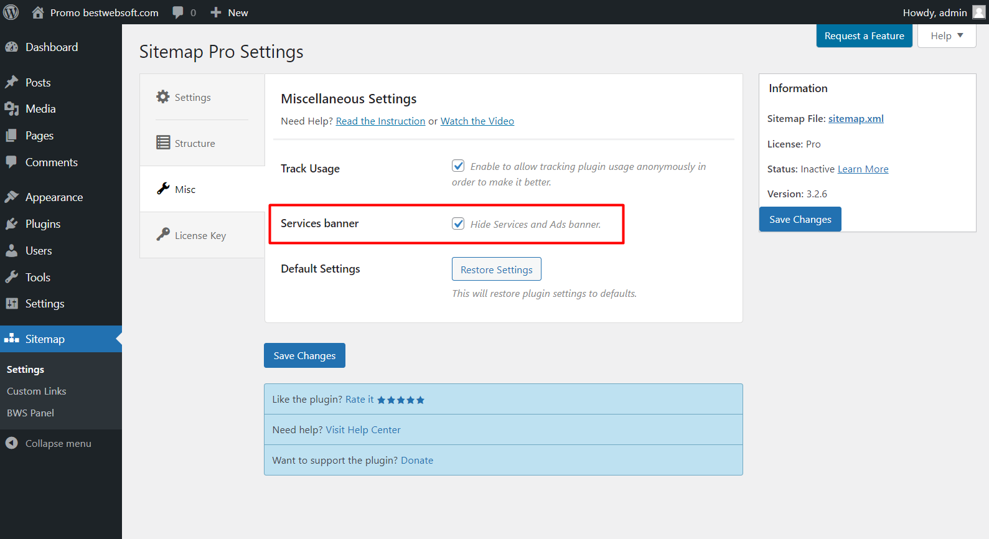
Task: Click the Misc tab wrench icon
Action: (163, 189)
